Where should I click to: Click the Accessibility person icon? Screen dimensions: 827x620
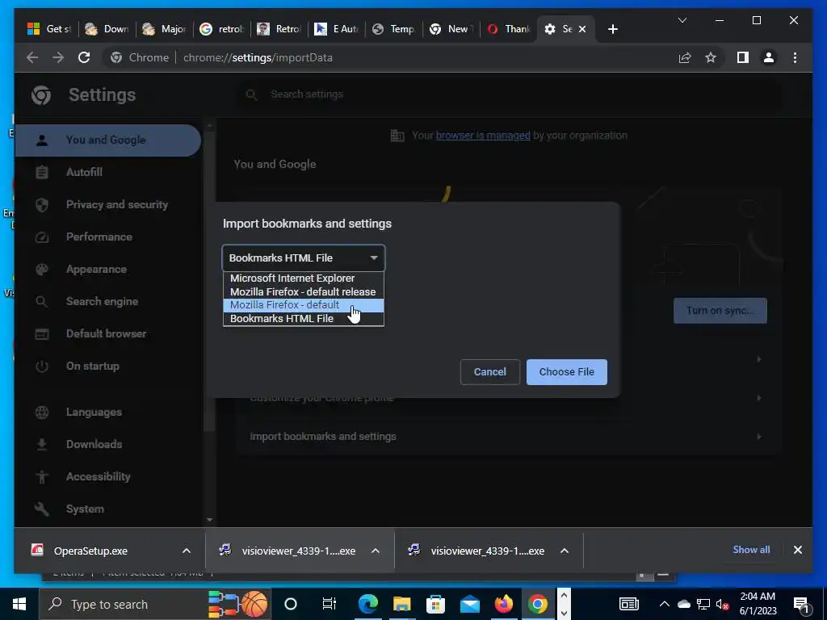coord(42,476)
